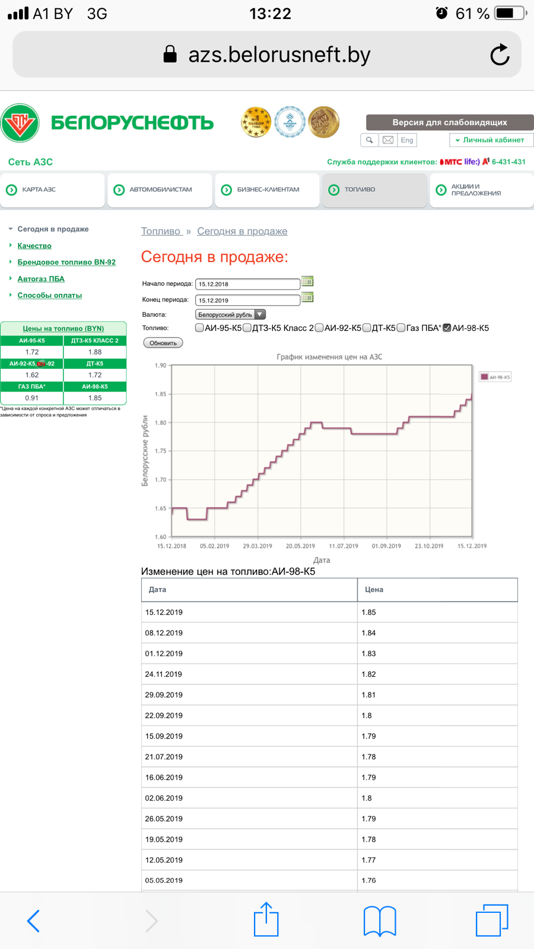Click the site search magnifier icon
534x949 pixels.
coord(369,140)
